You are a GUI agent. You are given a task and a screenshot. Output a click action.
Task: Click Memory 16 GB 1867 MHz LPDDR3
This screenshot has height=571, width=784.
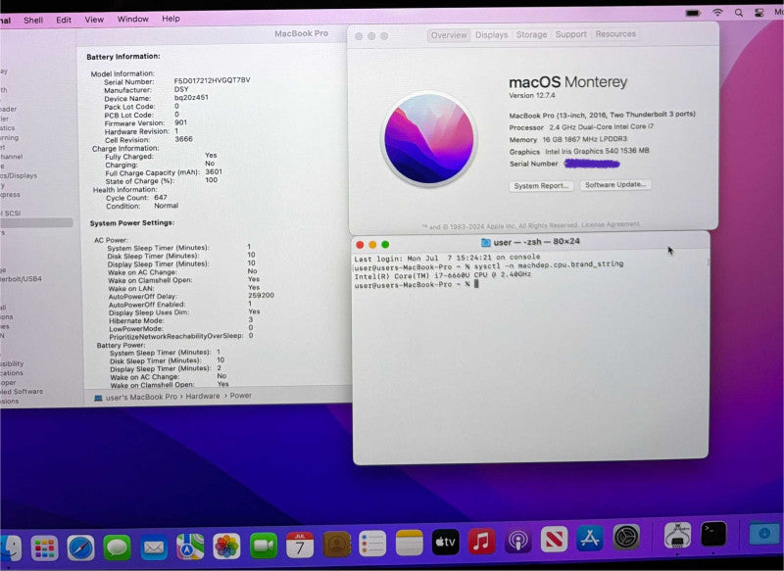coord(568,139)
